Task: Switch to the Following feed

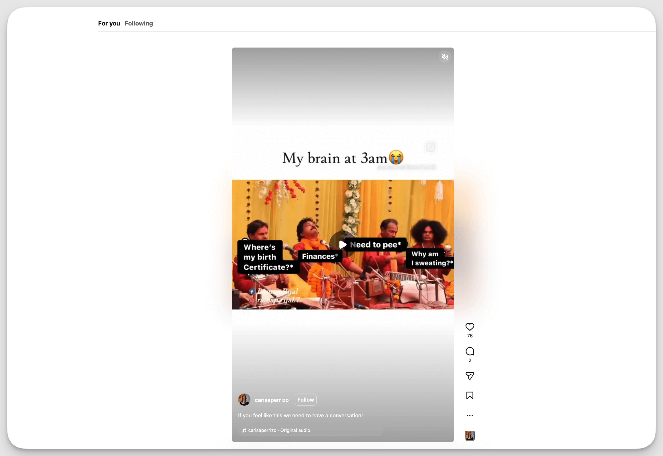Action: point(138,23)
